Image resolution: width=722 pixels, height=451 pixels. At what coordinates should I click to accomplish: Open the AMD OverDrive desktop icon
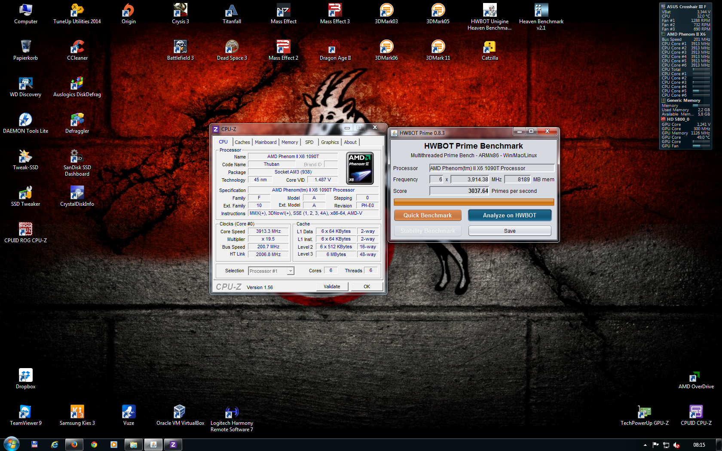[696, 380]
